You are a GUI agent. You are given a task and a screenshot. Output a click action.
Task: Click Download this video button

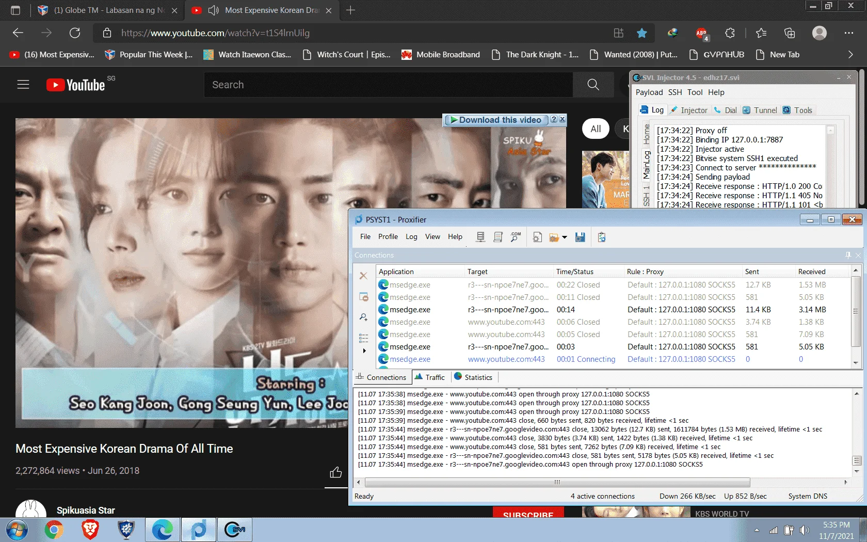495,120
